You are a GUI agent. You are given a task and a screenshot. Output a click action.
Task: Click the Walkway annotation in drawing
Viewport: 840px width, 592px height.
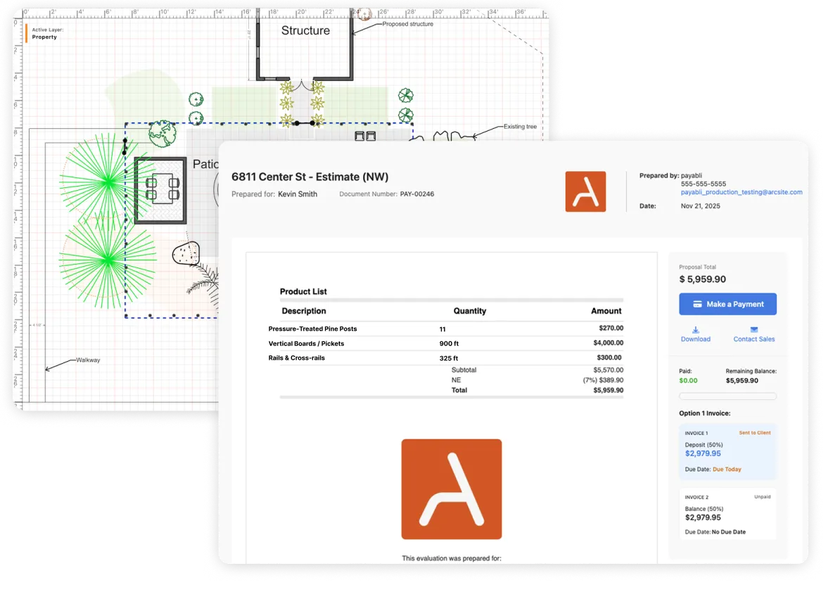88,360
